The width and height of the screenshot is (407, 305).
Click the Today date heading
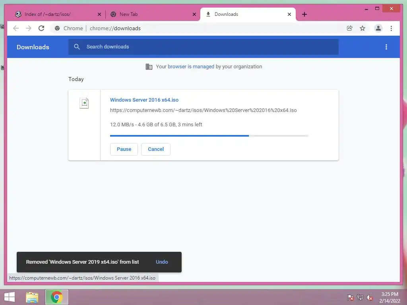(76, 79)
